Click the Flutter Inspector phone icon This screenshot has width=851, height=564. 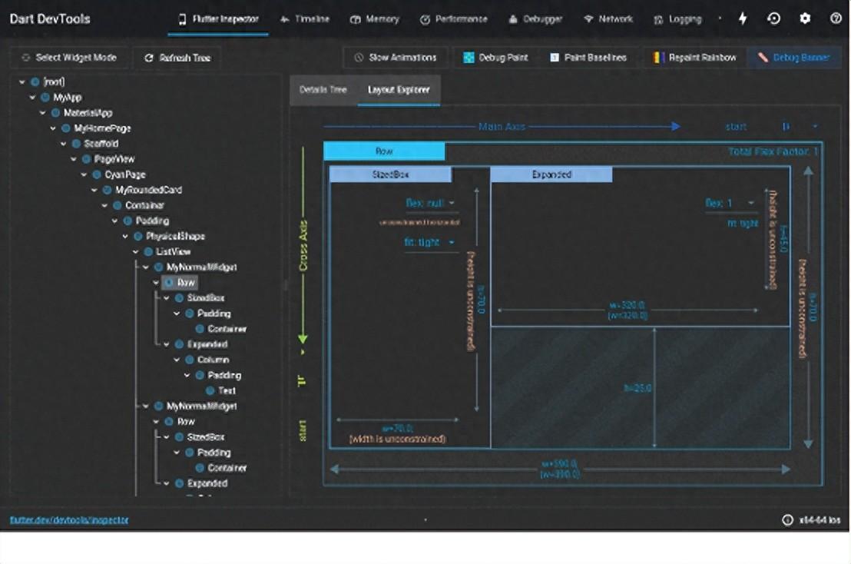pos(182,19)
